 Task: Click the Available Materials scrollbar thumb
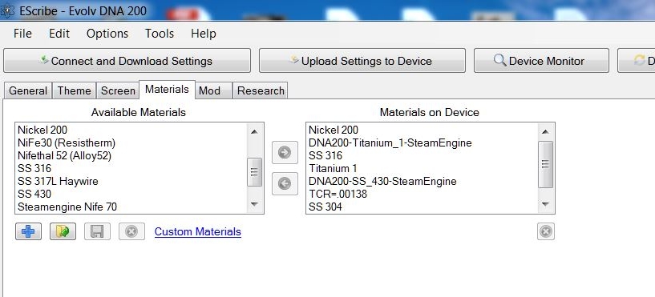tap(254, 172)
